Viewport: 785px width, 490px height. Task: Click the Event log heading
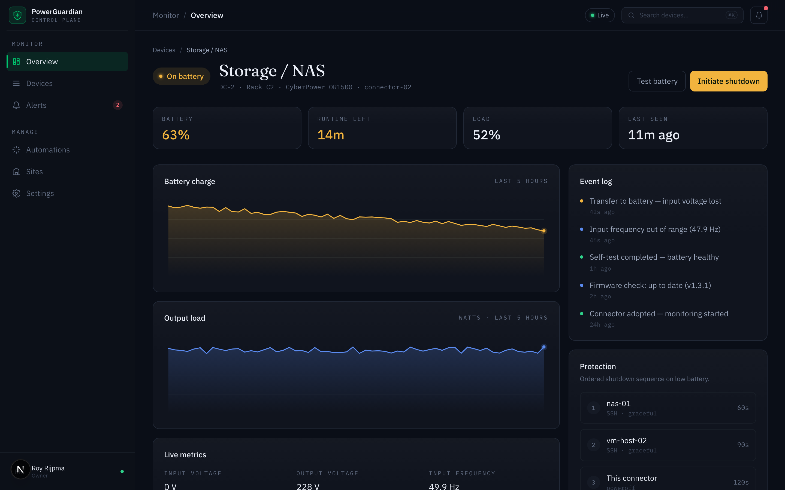pyautogui.click(x=596, y=181)
